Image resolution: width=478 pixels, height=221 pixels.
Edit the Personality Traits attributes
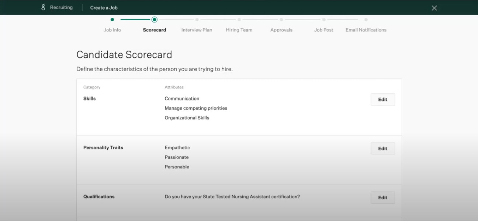point(382,149)
